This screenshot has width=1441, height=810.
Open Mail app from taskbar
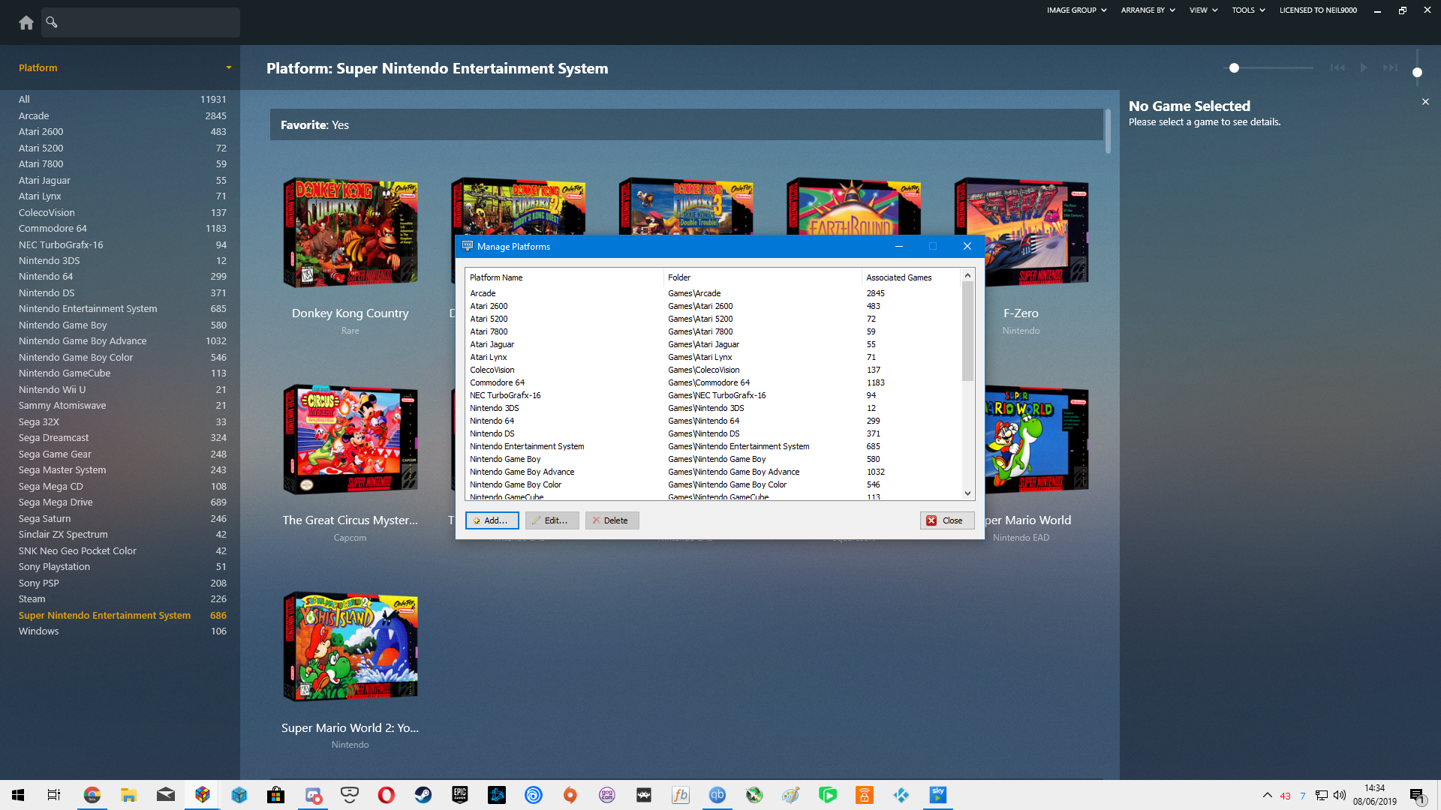[x=165, y=795]
